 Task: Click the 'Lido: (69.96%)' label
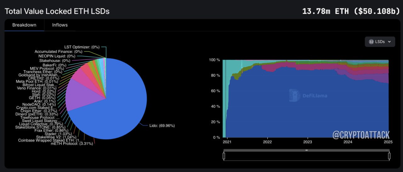tap(162, 126)
